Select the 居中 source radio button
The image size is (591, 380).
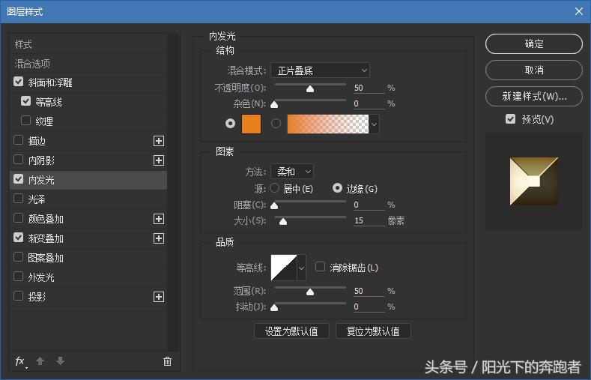point(274,188)
